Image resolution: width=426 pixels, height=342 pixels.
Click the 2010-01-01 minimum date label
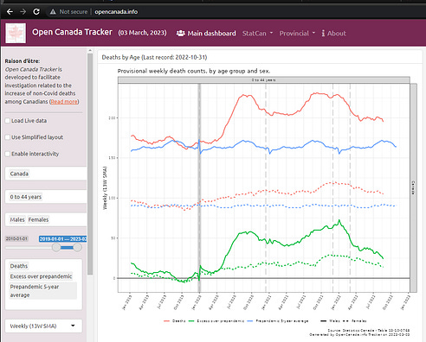click(x=16, y=238)
